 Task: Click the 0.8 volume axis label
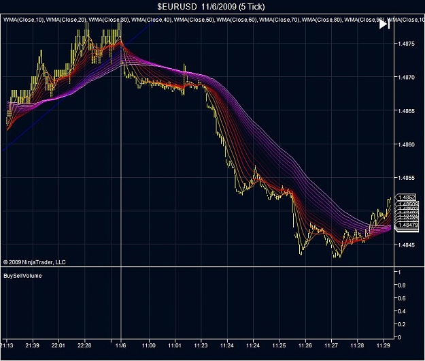point(402,285)
